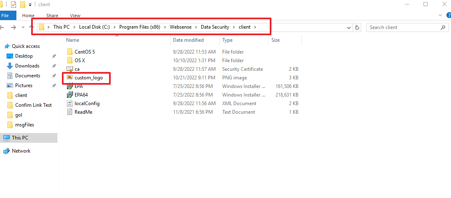451x198 pixels.
Task: Click the search magnifier icon
Action: 443,27
